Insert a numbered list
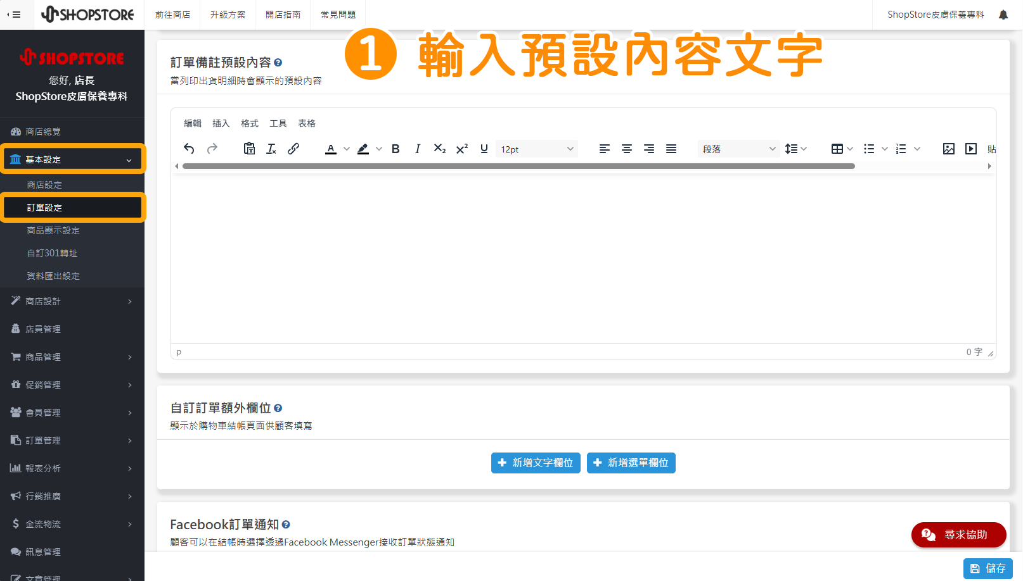1023x581 pixels. (x=901, y=149)
